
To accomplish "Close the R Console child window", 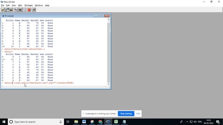I will point(107,16).
